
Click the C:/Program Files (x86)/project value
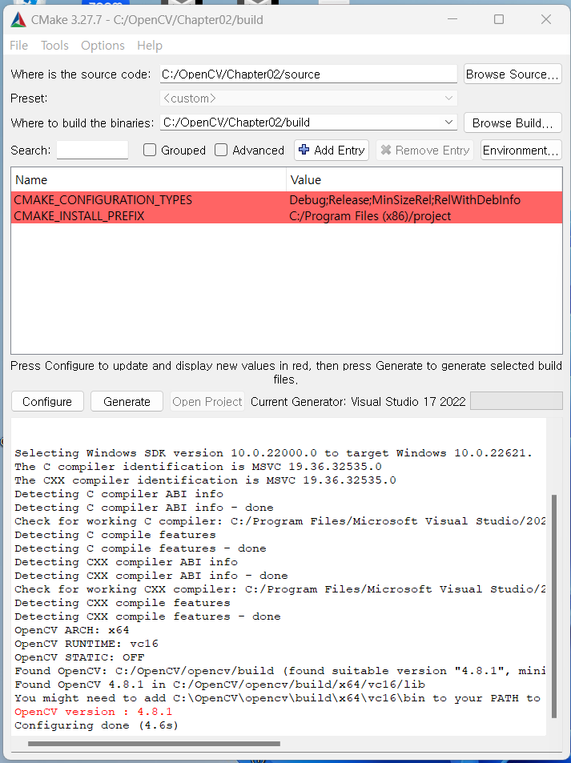point(370,216)
